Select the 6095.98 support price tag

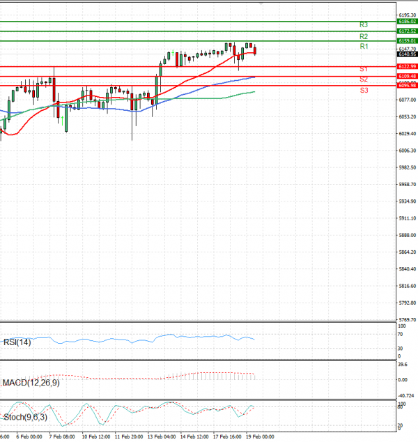point(408,86)
